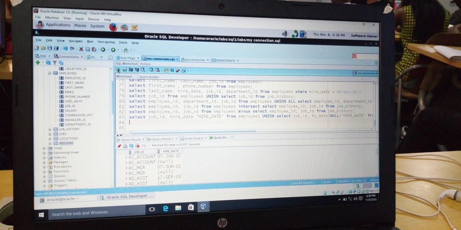This screenshot has height=230, width=461.
Task: Click the Run Script icon in the worksheet toolbar
Action: 125,70
